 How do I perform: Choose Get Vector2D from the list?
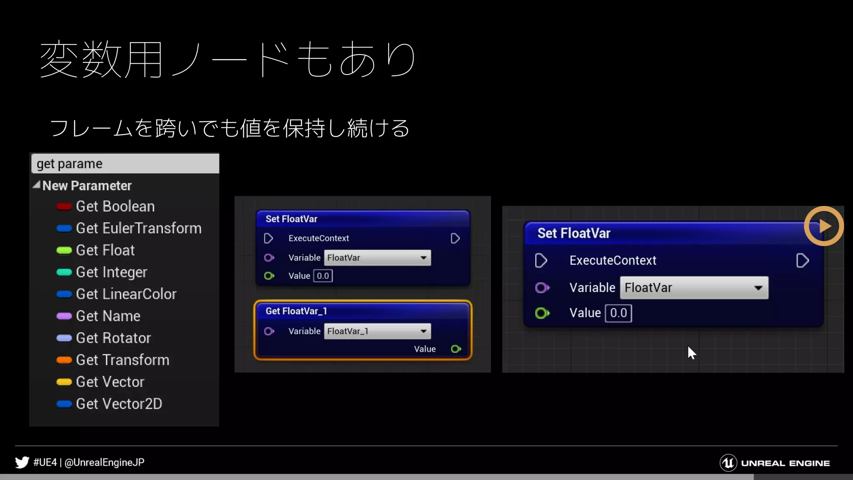pyautogui.click(x=119, y=404)
